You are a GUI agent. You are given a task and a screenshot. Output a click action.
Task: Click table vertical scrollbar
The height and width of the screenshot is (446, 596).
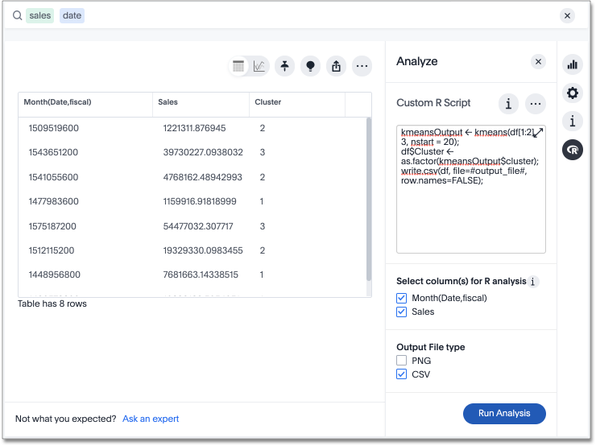click(368, 200)
